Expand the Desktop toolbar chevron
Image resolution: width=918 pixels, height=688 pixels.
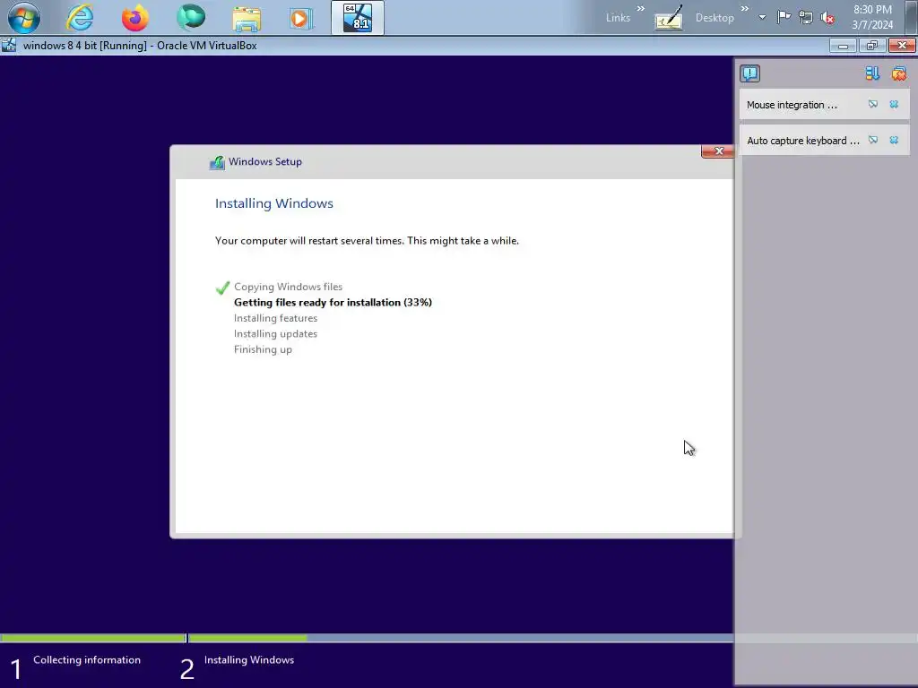coord(745,8)
